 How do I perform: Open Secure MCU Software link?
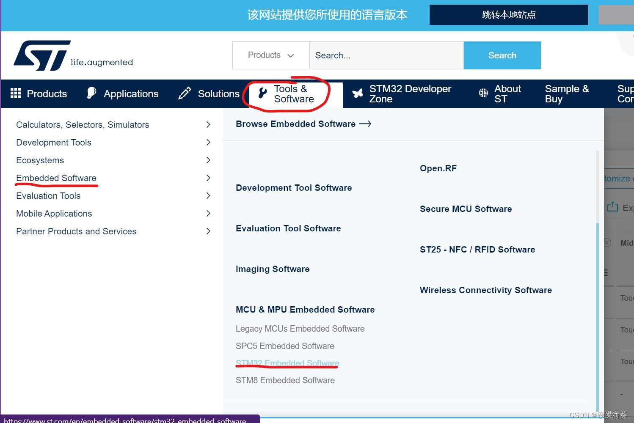(x=466, y=209)
